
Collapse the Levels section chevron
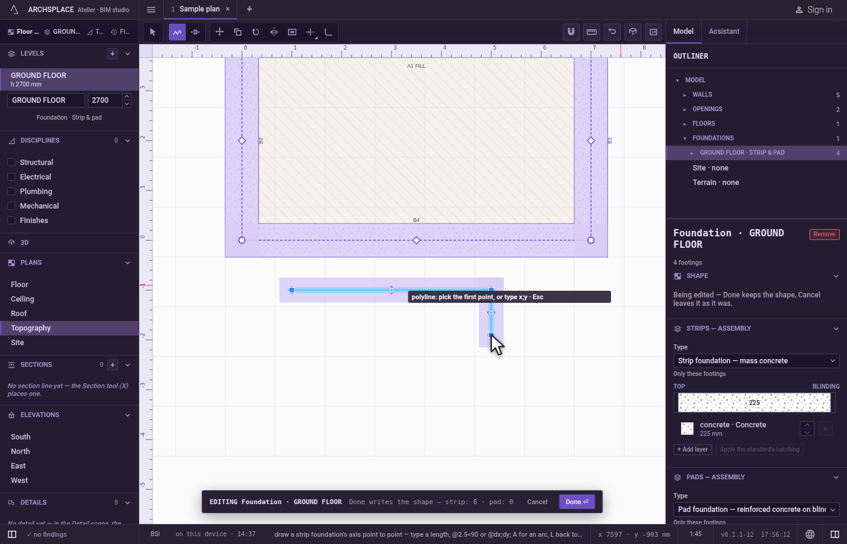128,54
